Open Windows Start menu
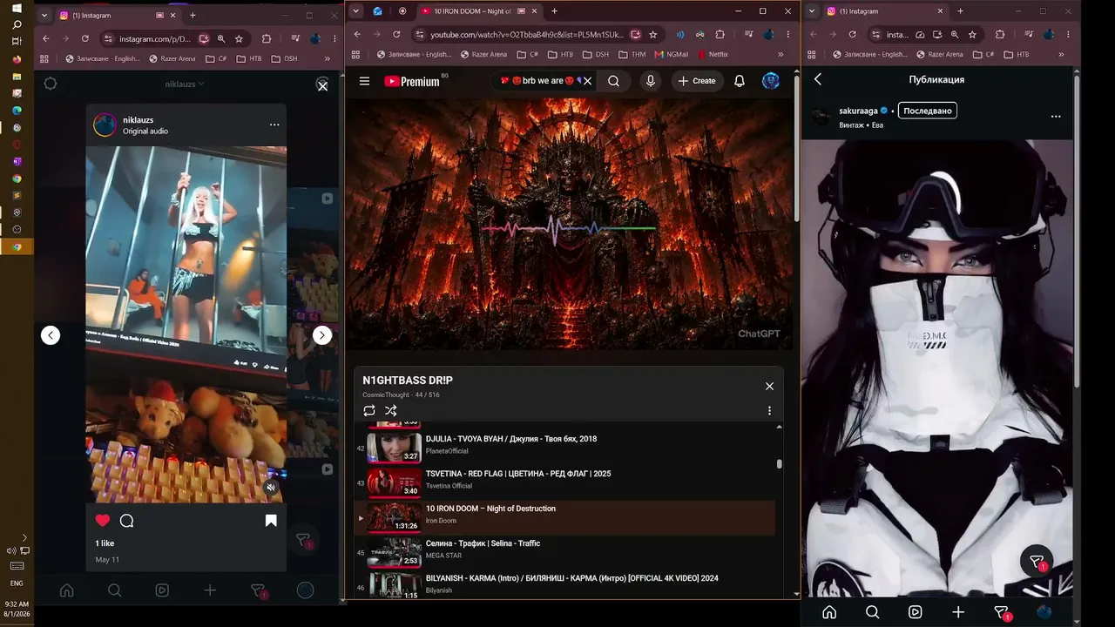This screenshot has height=627, width=1115. 17,8
